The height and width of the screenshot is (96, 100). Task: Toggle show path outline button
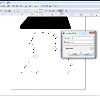pyautogui.click(x=66, y=11)
